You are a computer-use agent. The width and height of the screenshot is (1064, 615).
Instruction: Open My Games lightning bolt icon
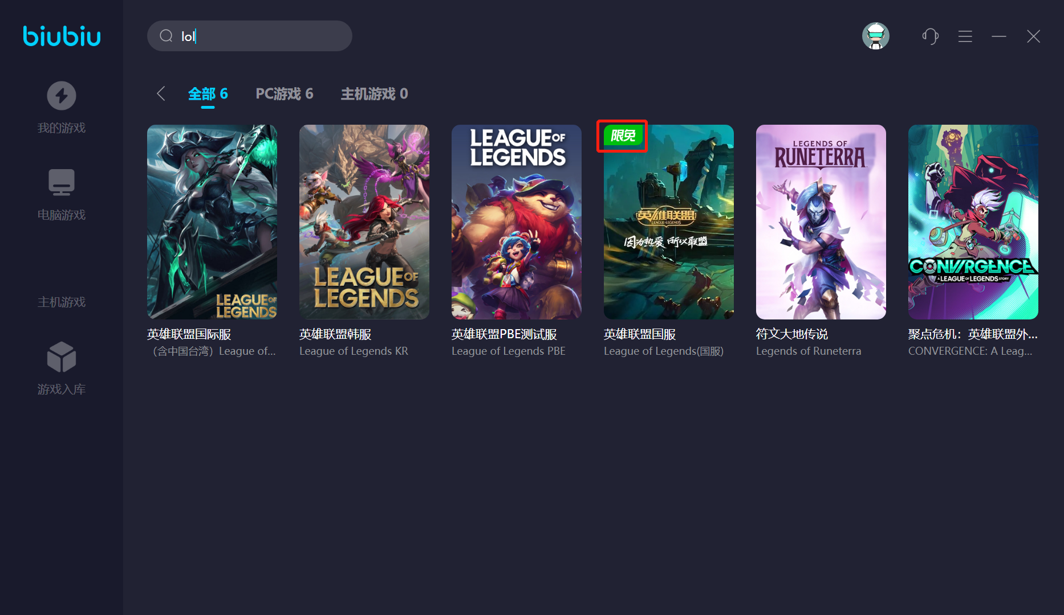pos(62,96)
